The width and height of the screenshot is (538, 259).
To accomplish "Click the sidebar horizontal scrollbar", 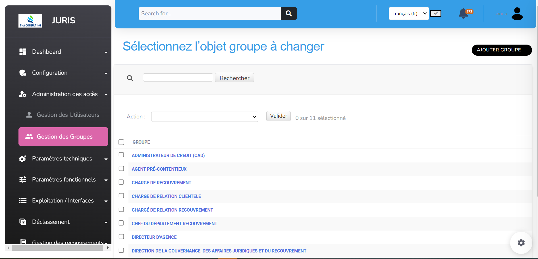I will pos(57,248).
